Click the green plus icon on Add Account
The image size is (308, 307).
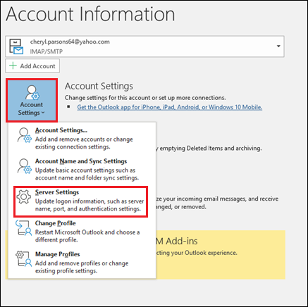click(x=13, y=65)
